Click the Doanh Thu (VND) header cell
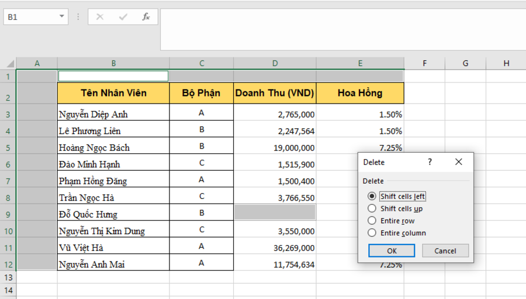This screenshot has width=526, height=299. [x=275, y=93]
